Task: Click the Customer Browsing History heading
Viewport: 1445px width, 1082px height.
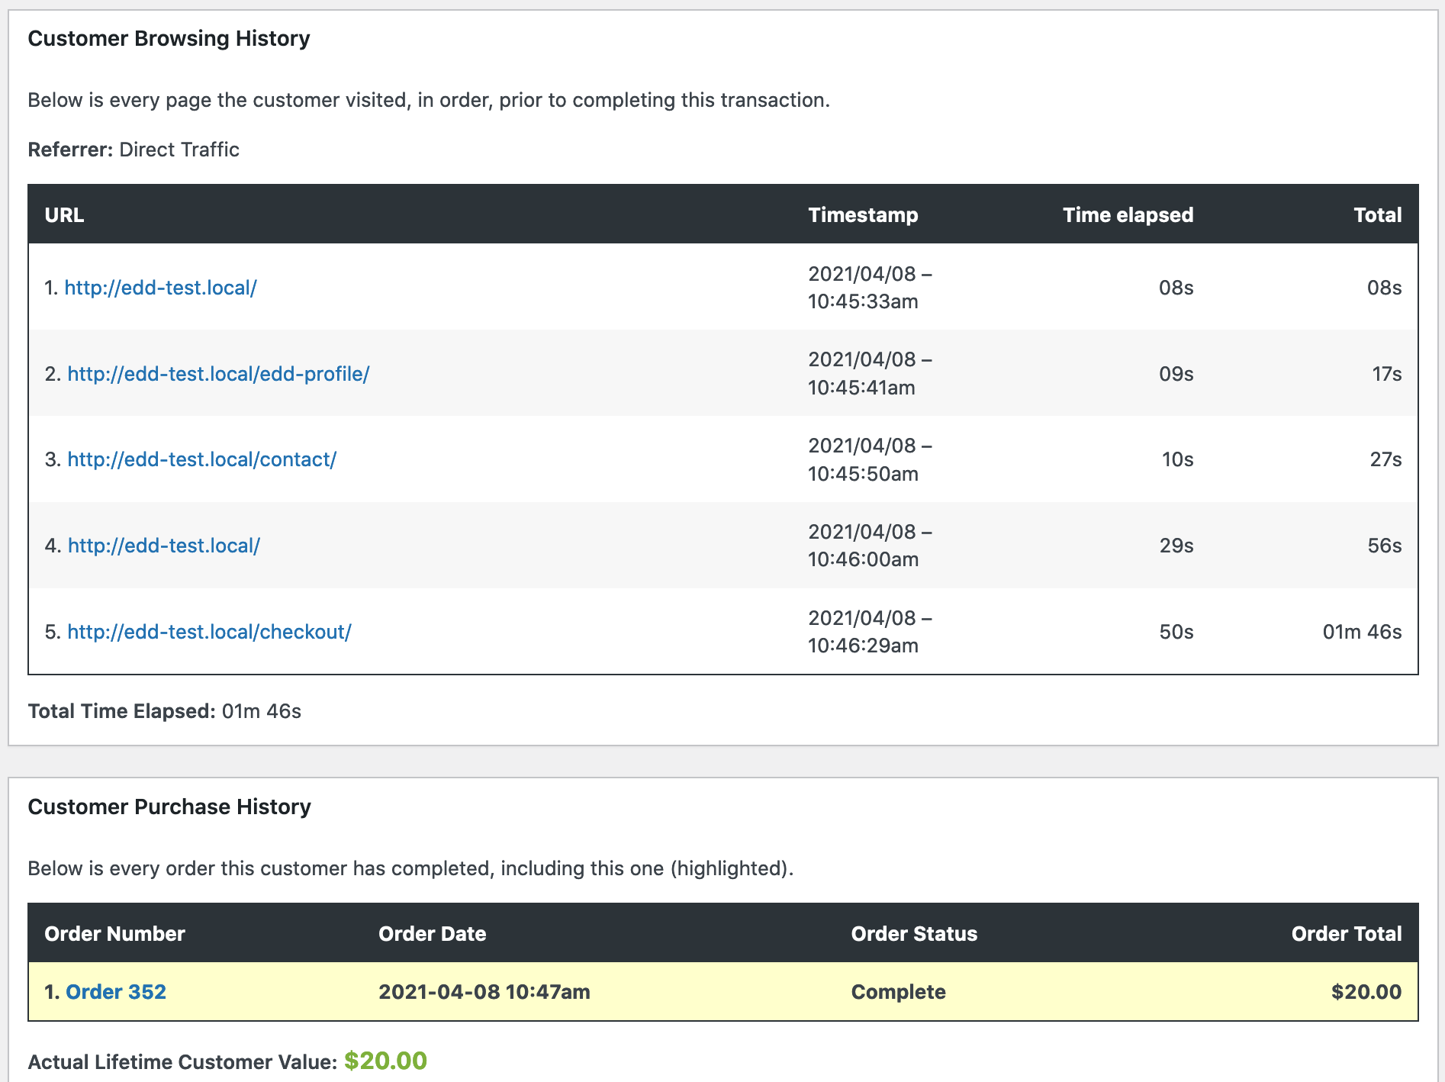Action: click(169, 38)
